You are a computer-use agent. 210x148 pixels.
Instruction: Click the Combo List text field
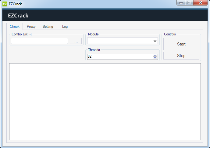(39, 41)
